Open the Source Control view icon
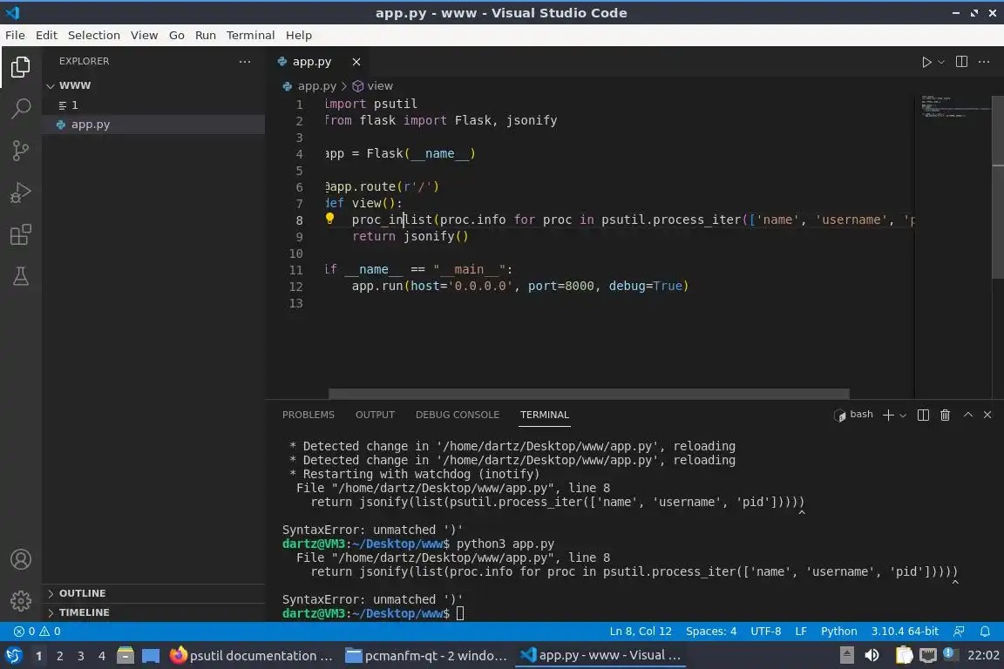This screenshot has height=669, width=1004. point(21,151)
